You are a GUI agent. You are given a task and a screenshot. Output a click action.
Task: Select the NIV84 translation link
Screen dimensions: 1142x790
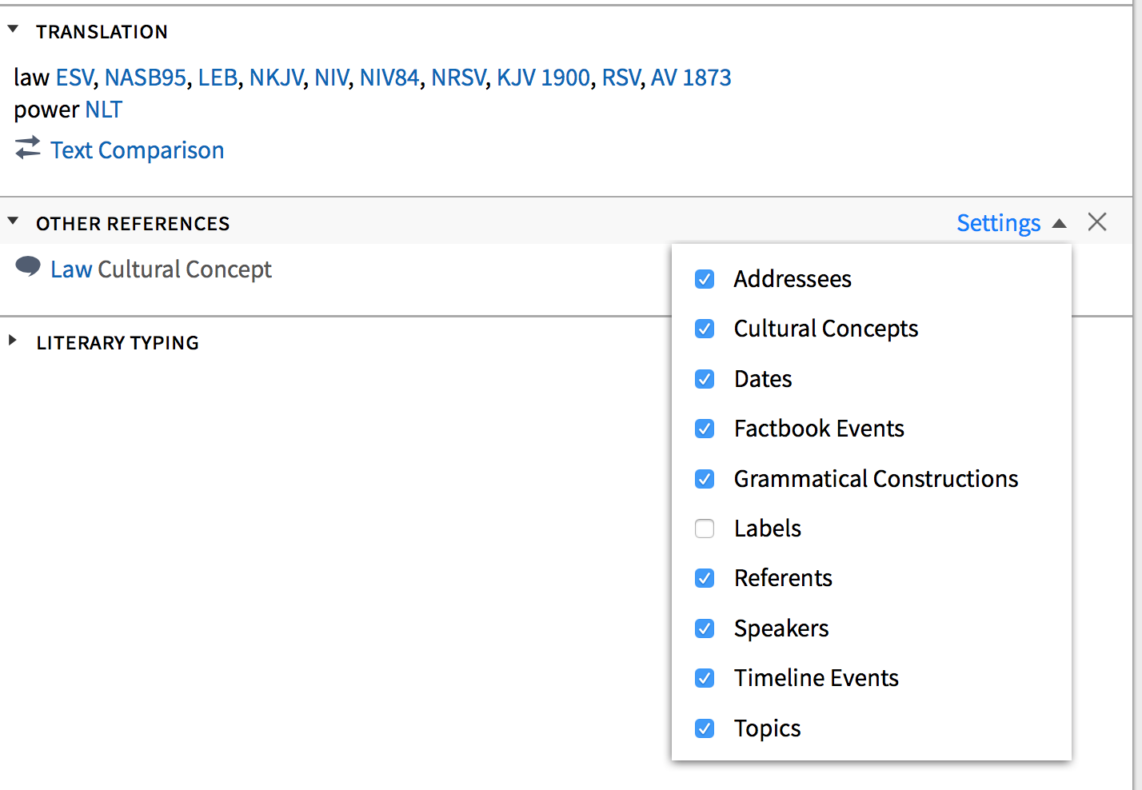pyautogui.click(x=389, y=78)
